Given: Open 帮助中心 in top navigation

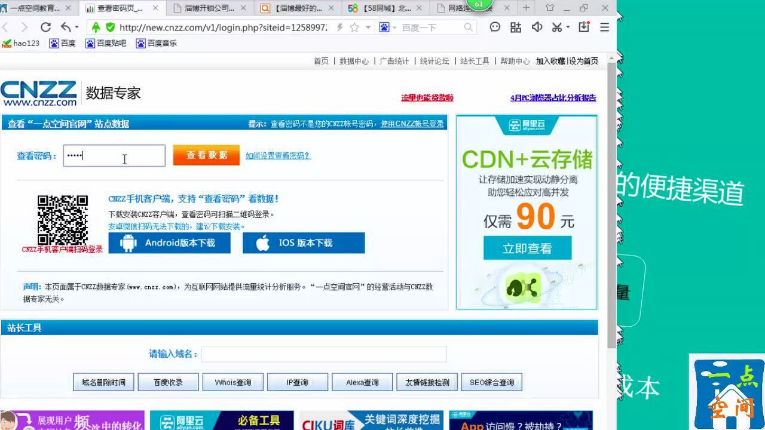Looking at the screenshot, I should pos(515,61).
